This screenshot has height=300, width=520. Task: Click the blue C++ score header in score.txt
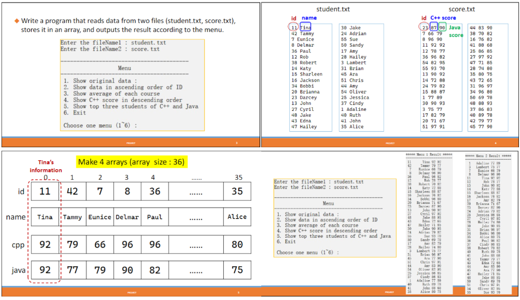444,17
